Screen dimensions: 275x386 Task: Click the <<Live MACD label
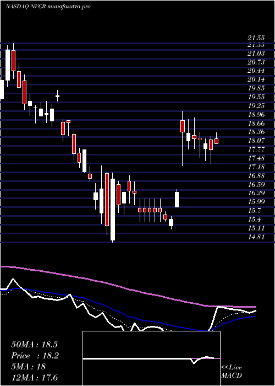[x=232, y=372]
